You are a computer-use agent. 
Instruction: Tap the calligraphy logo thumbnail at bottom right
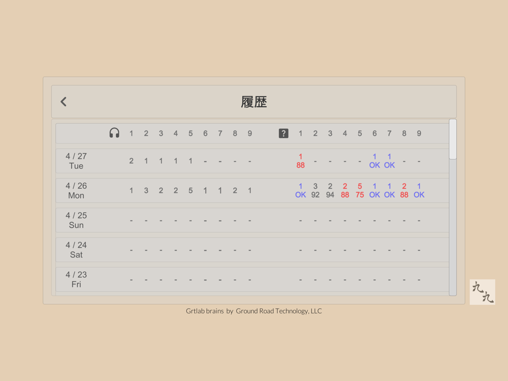click(482, 292)
